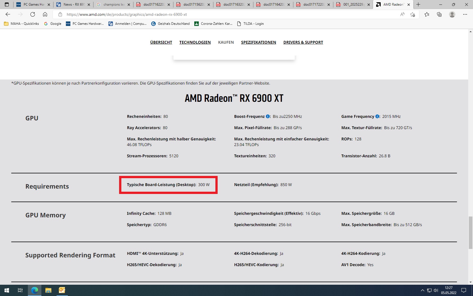Click the 'AMD Radeon RX 6900 XT' heading

pos(234,98)
